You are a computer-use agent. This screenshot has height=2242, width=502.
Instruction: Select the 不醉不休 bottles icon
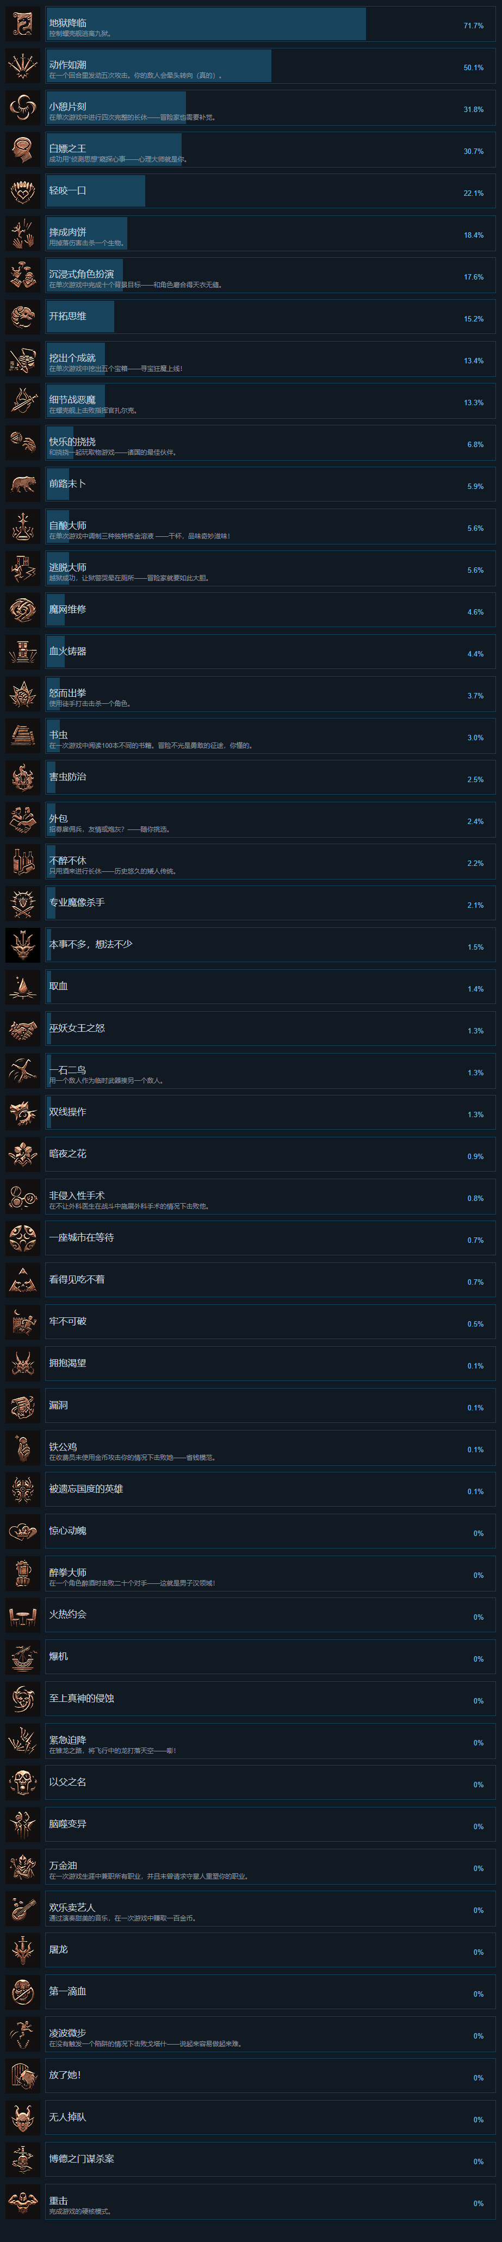tap(23, 861)
